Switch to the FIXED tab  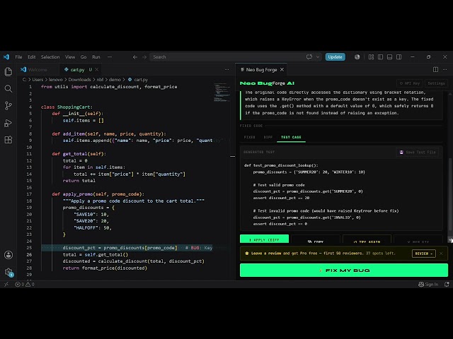[x=250, y=137]
